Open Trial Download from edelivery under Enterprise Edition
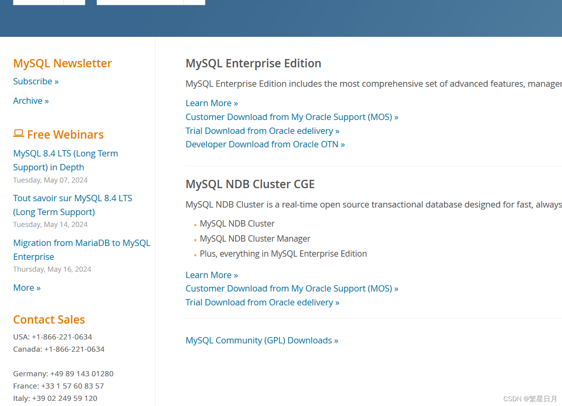 click(262, 131)
